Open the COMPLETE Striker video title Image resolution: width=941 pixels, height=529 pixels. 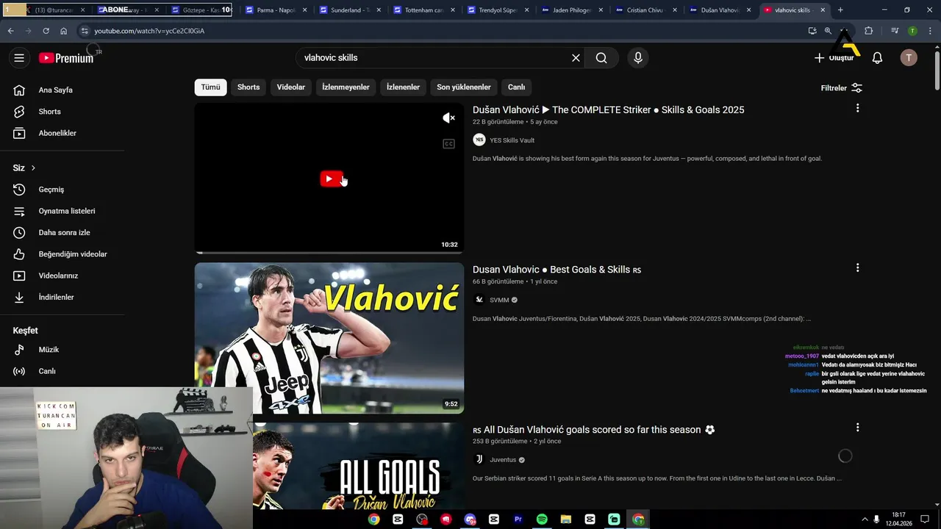tap(608, 109)
